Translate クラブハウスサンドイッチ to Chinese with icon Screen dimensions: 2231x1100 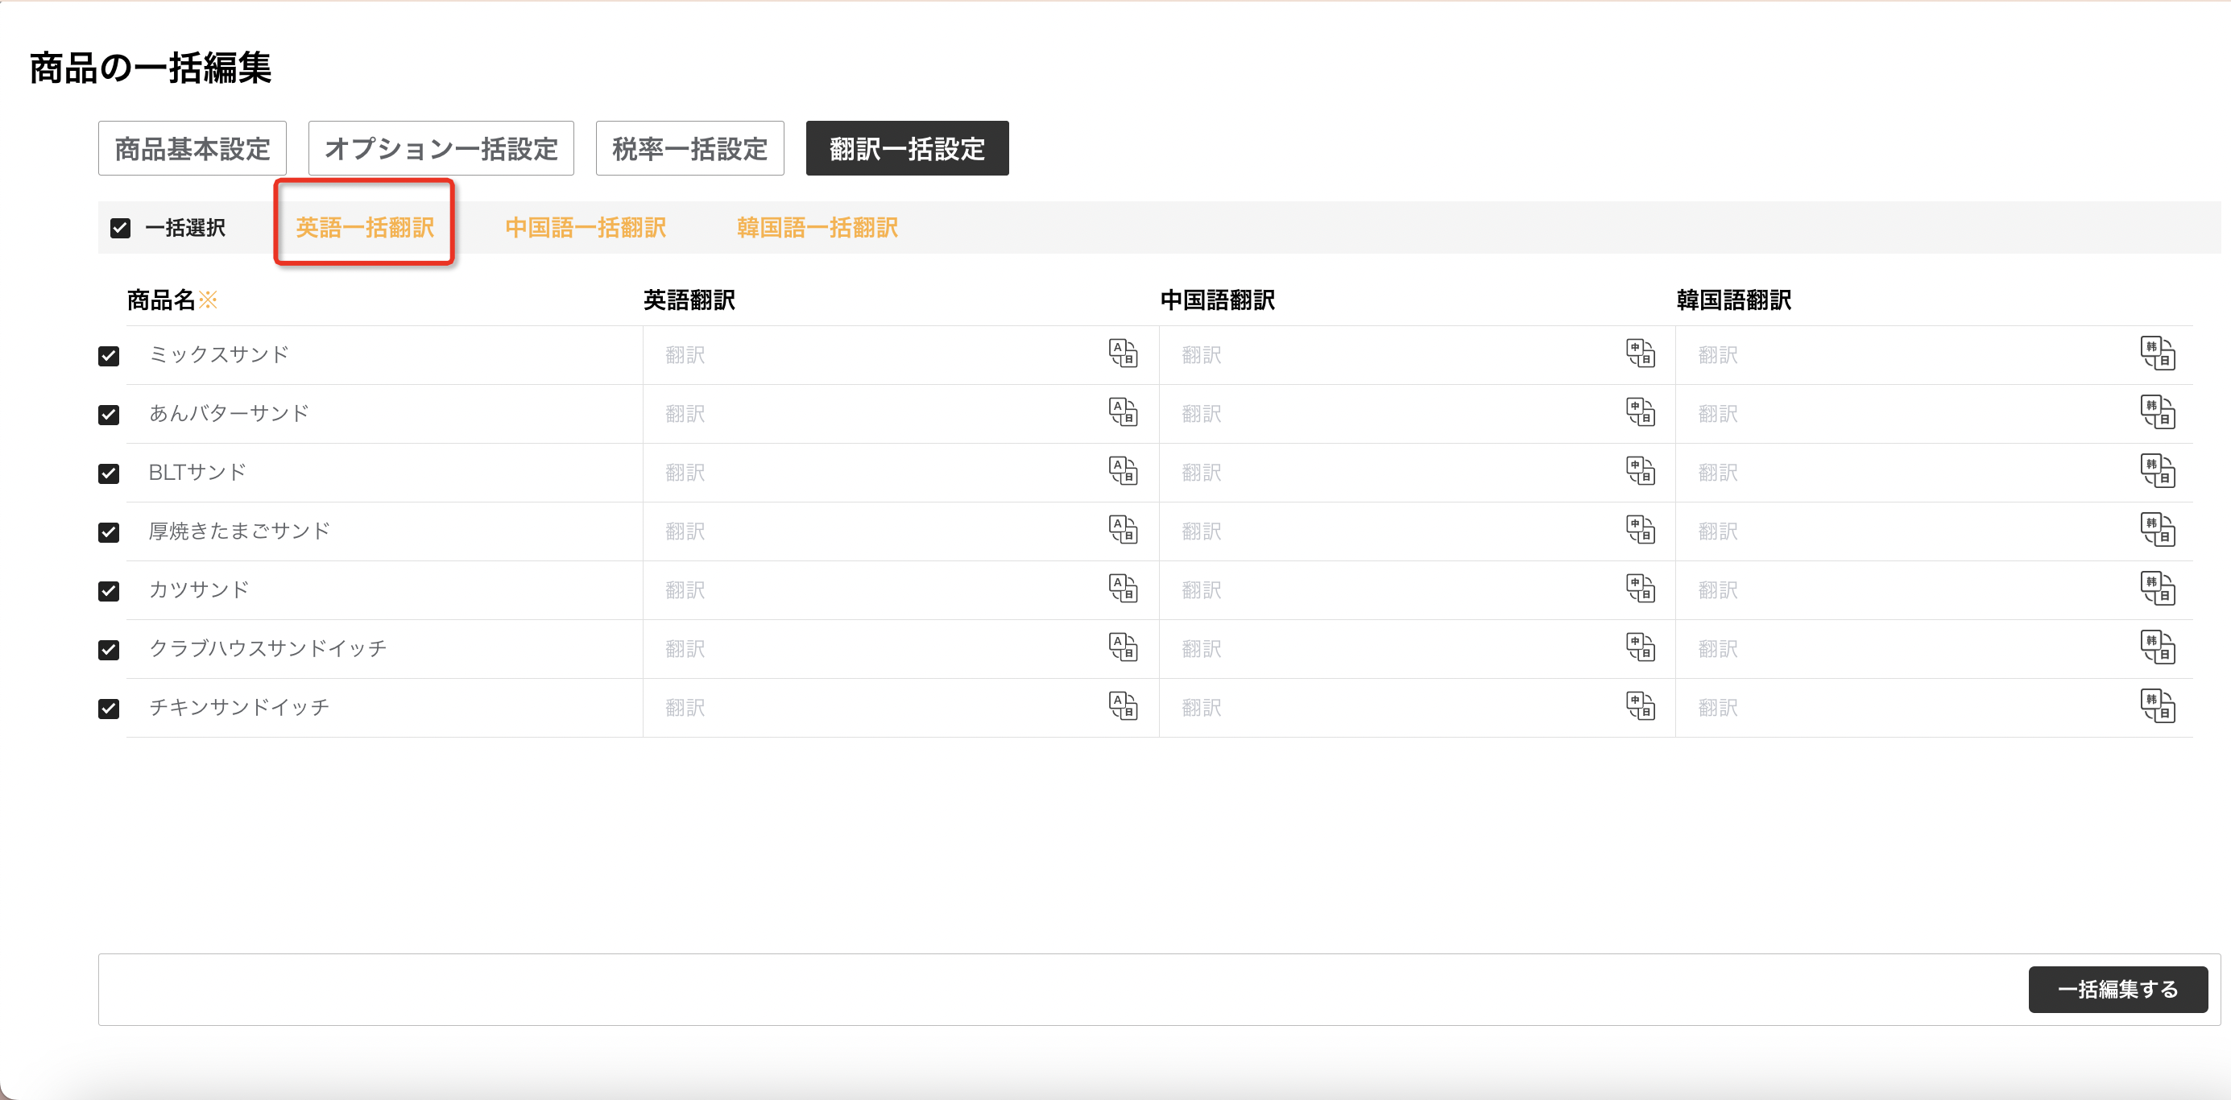(x=1641, y=648)
